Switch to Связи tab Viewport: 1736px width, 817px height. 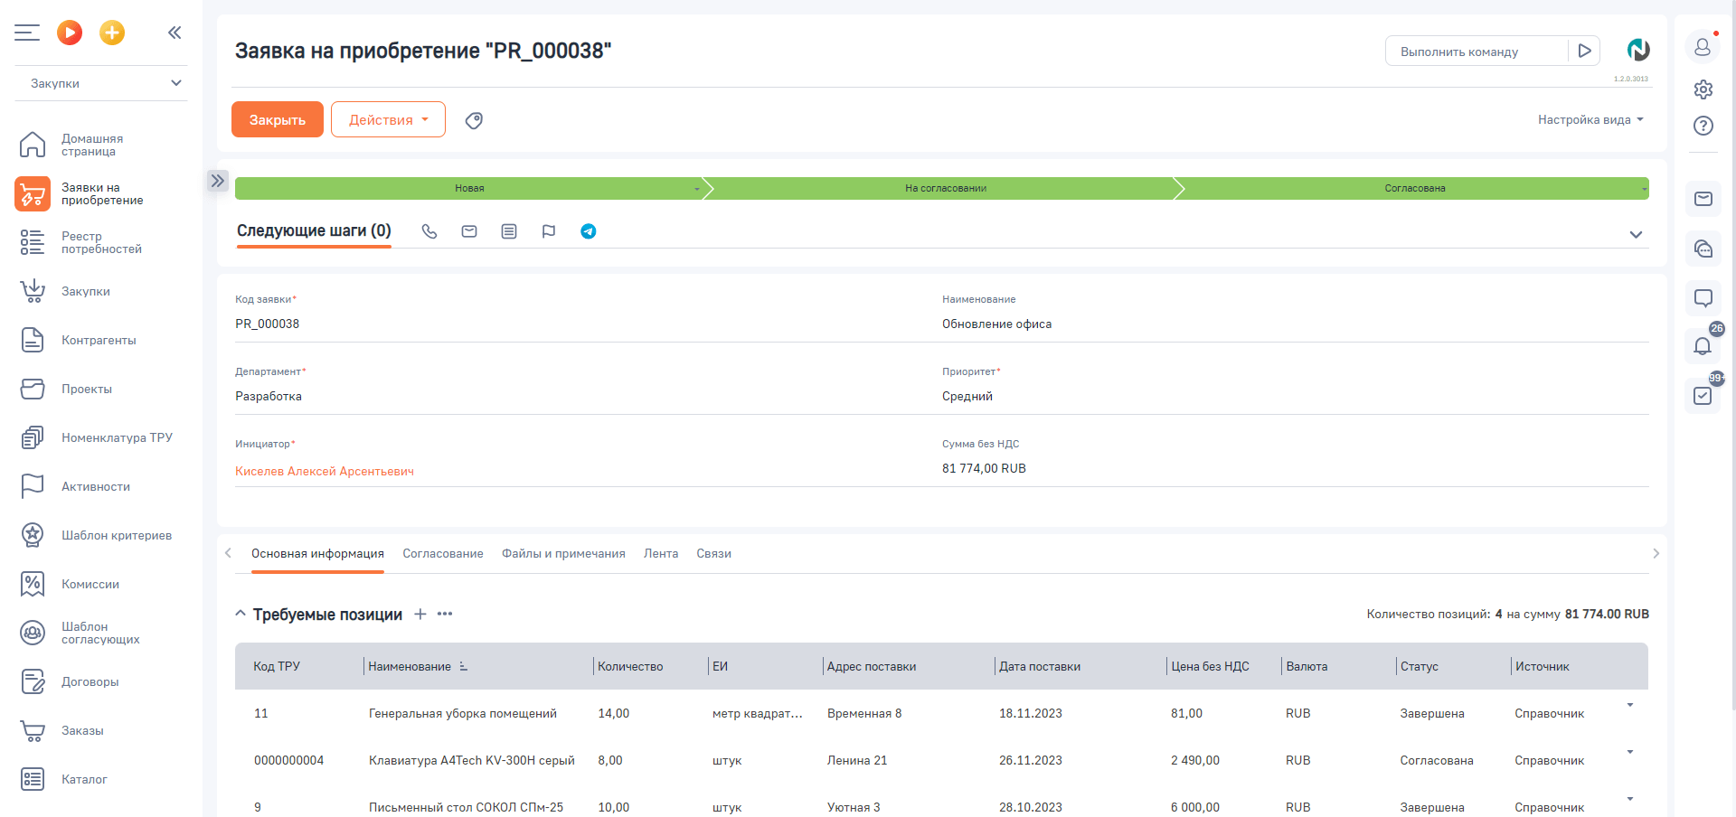point(713,554)
